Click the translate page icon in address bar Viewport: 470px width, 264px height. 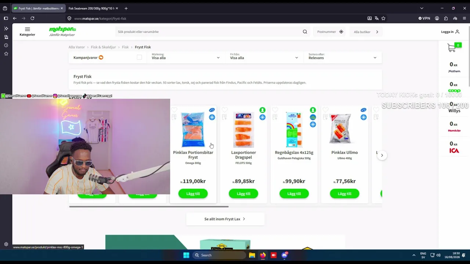(376, 18)
